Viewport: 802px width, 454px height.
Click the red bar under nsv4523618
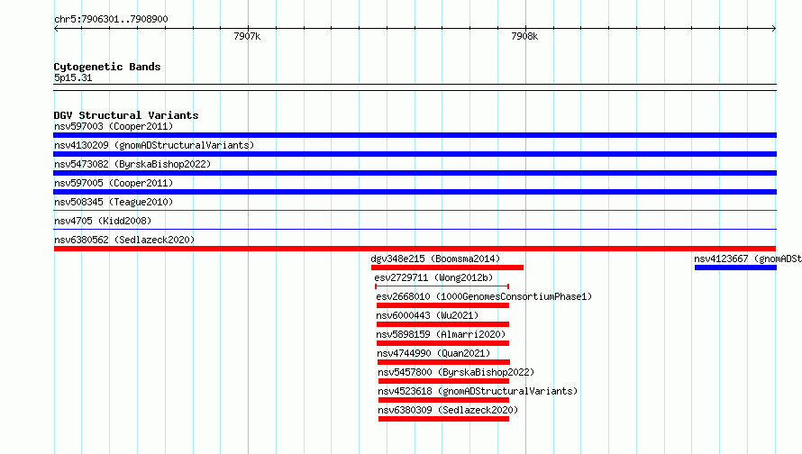click(x=444, y=400)
